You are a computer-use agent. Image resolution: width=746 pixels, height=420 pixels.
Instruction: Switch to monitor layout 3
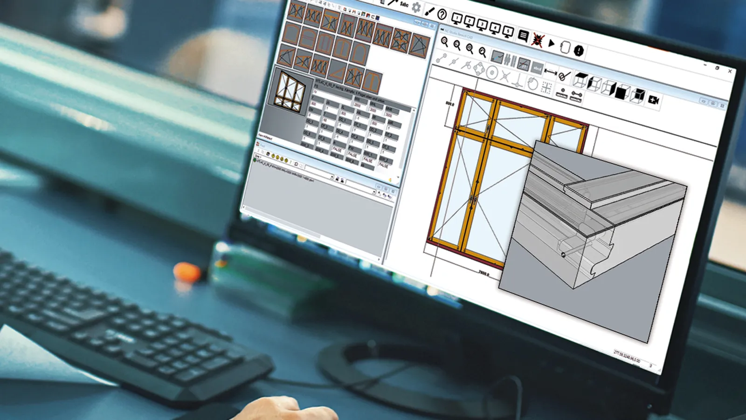pos(482,26)
